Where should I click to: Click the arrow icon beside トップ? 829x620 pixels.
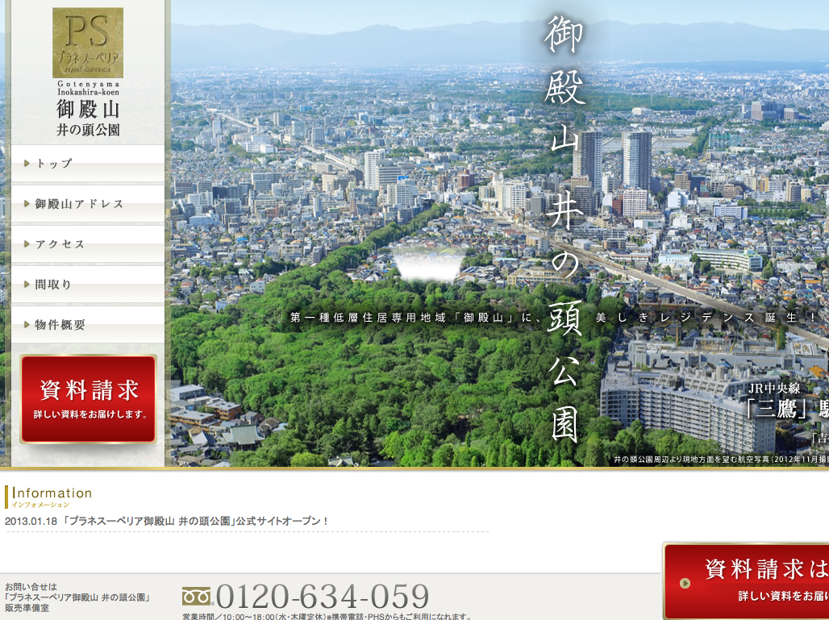(27, 164)
